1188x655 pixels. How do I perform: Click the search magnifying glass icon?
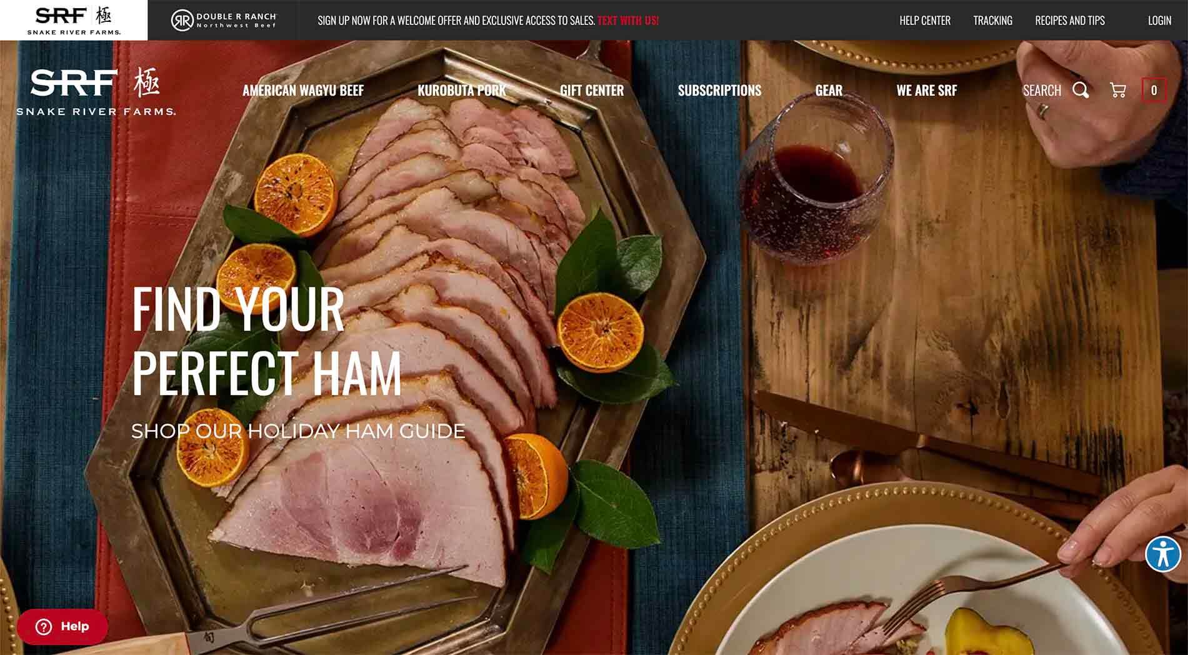tap(1081, 91)
